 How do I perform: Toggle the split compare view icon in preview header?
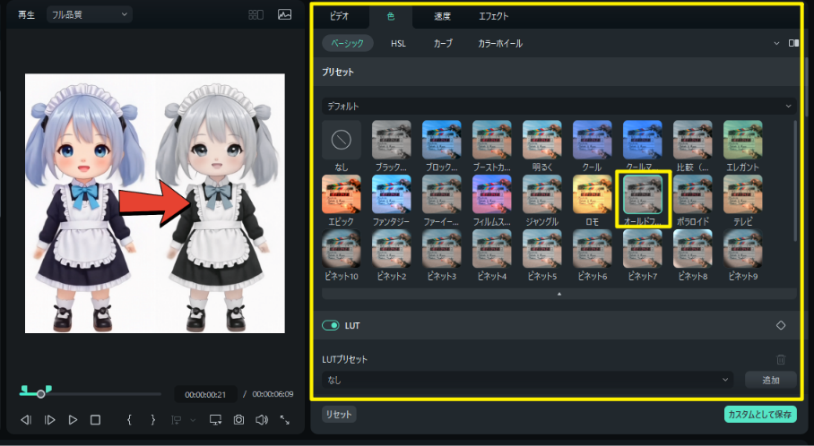[x=255, y=14]
